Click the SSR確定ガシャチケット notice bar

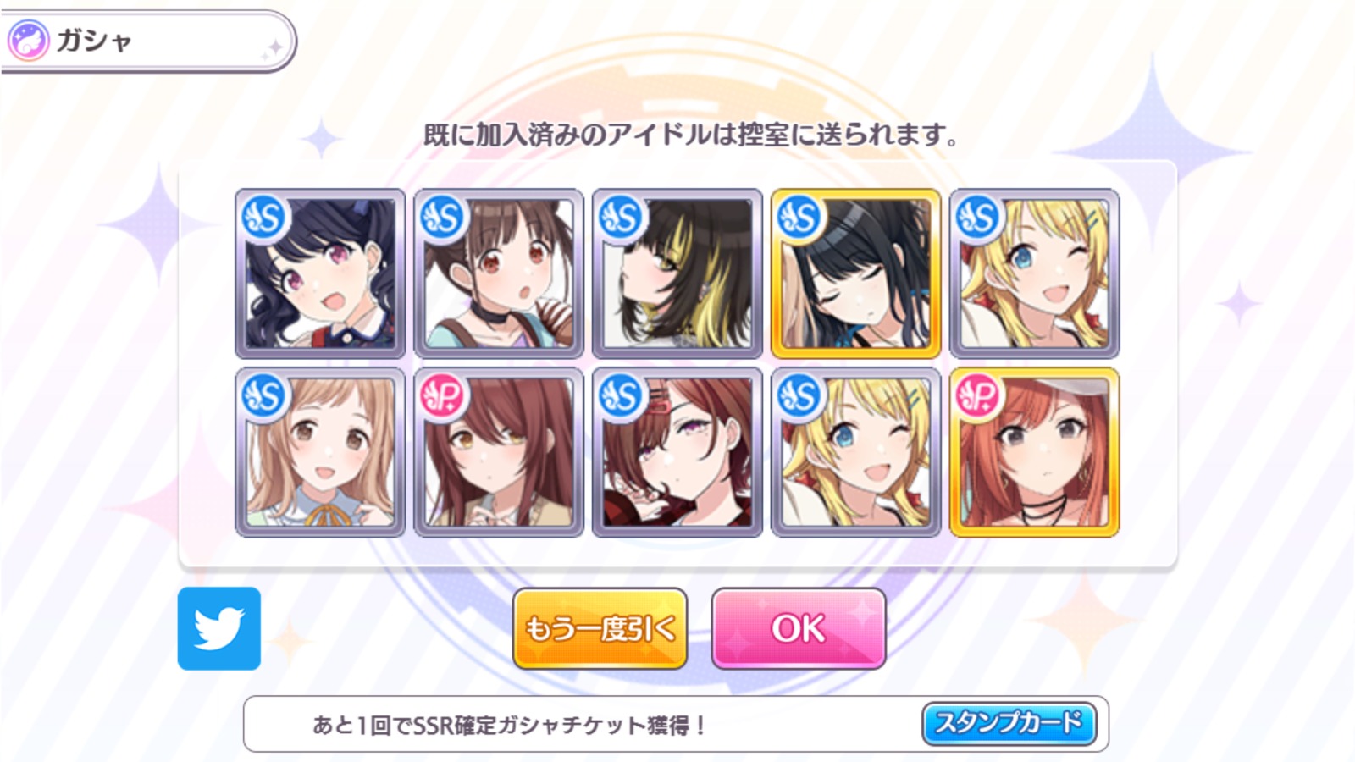pyautogui.click(x=676, y=724)
